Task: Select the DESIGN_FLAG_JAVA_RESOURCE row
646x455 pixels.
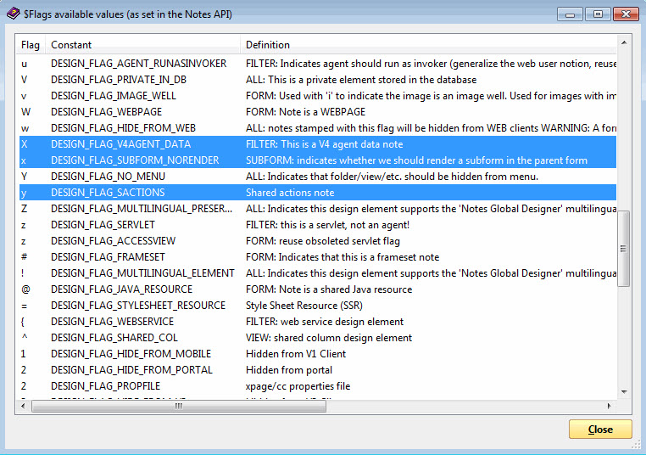Action: 121,289
